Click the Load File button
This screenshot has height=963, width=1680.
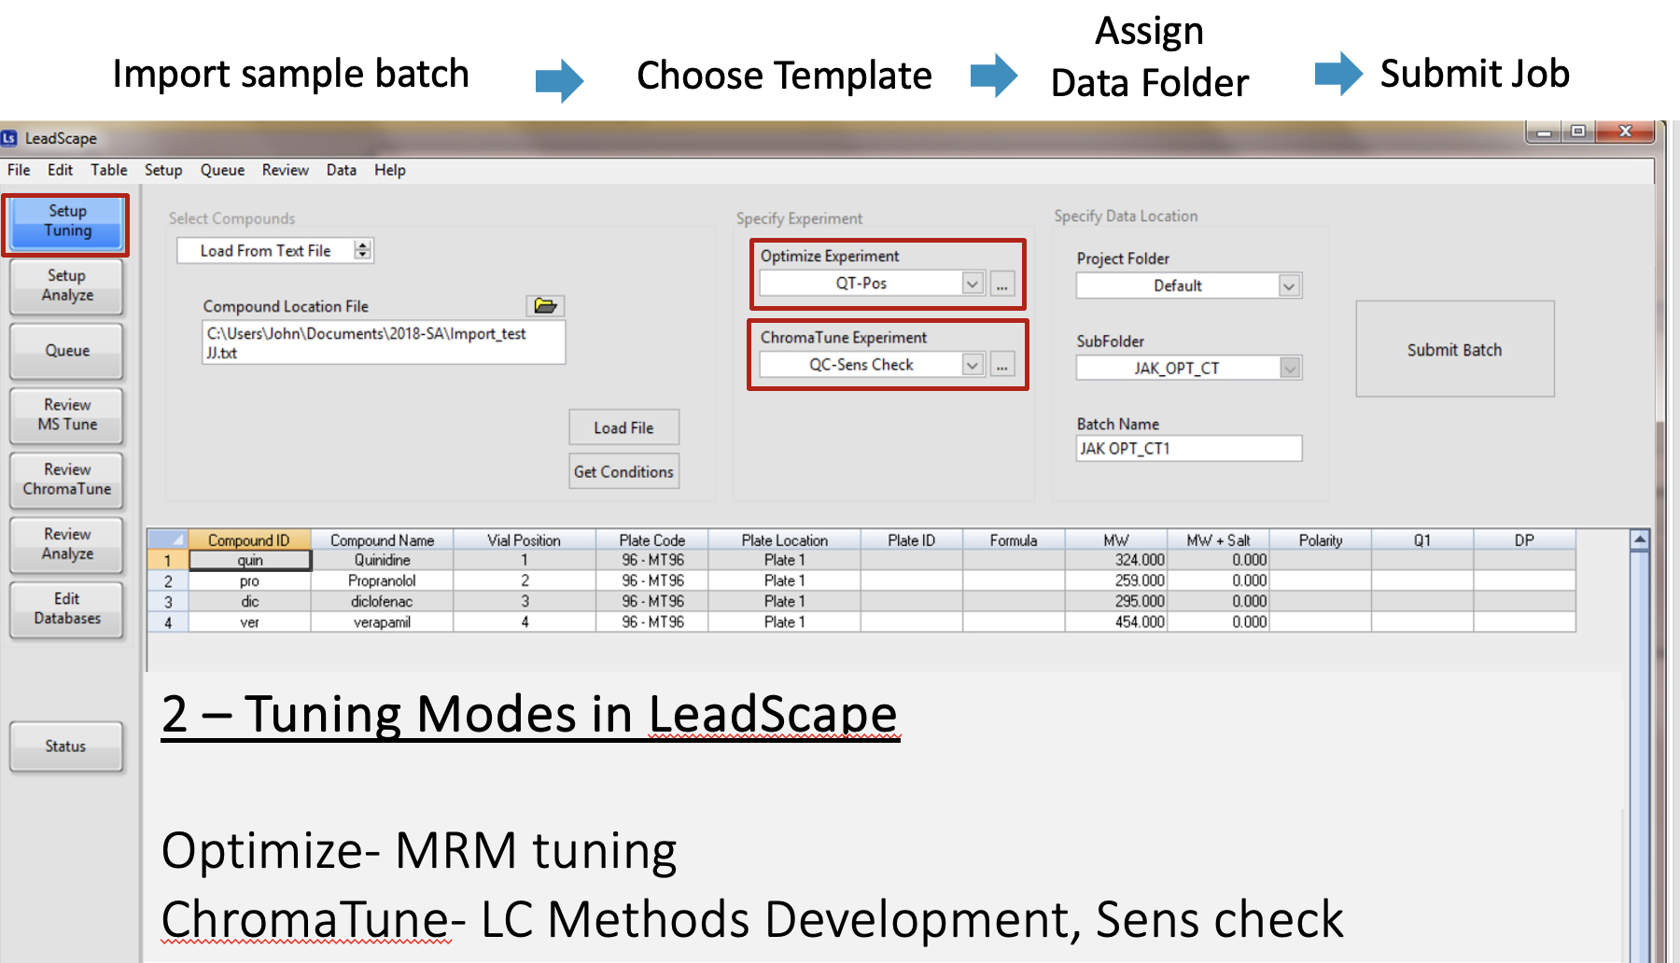(x=623, y=427)
